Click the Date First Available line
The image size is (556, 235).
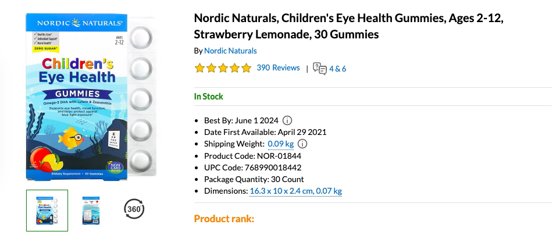[x=265, y=132]
